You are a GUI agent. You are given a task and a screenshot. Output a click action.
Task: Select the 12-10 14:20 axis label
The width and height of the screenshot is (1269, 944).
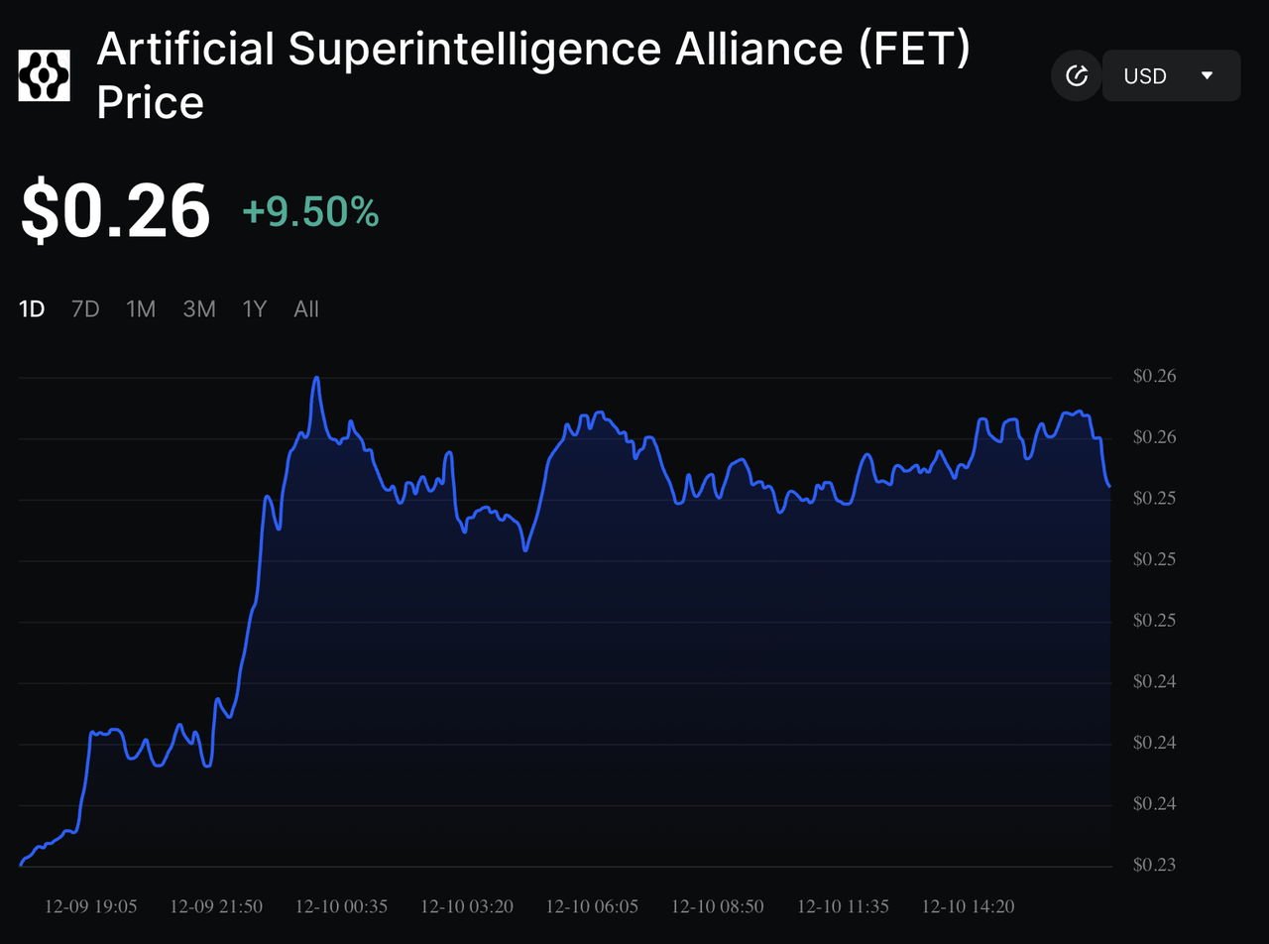pos(969,906)
